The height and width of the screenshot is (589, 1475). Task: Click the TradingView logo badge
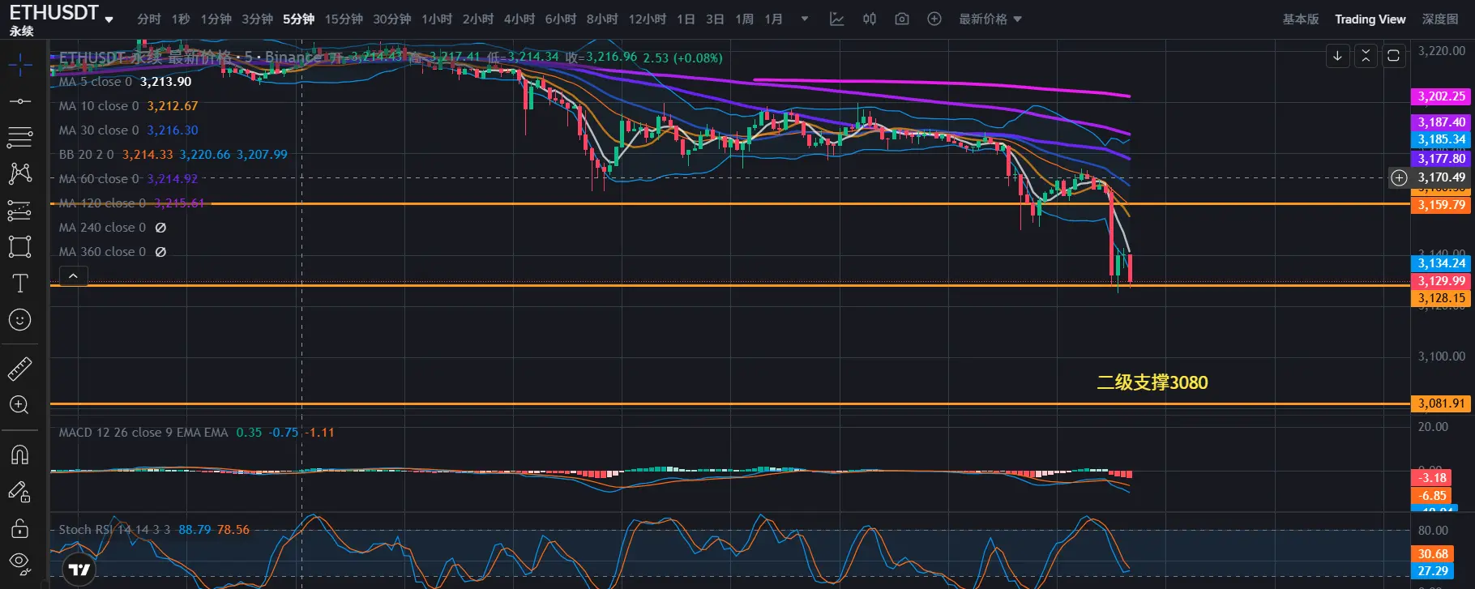(79, 570)
